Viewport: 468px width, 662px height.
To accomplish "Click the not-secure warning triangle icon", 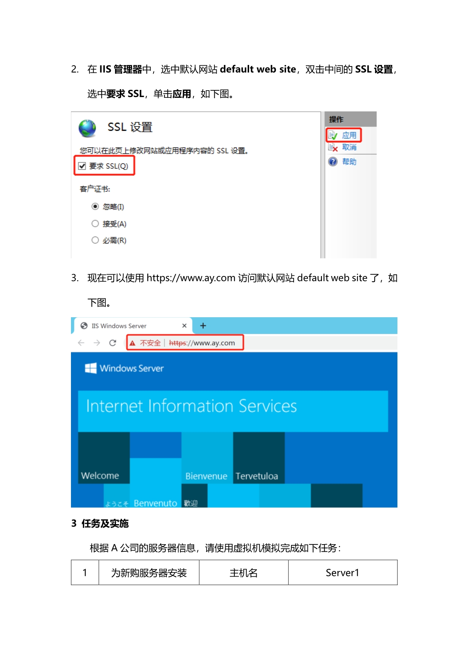I will pos(132,343).
